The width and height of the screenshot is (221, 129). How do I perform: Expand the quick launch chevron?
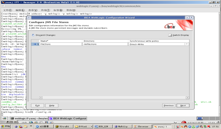click(x=31, y=126)
